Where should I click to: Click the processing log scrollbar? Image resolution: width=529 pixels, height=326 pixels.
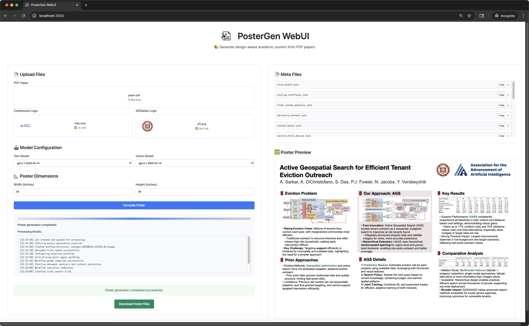click(x=249, y=250)
